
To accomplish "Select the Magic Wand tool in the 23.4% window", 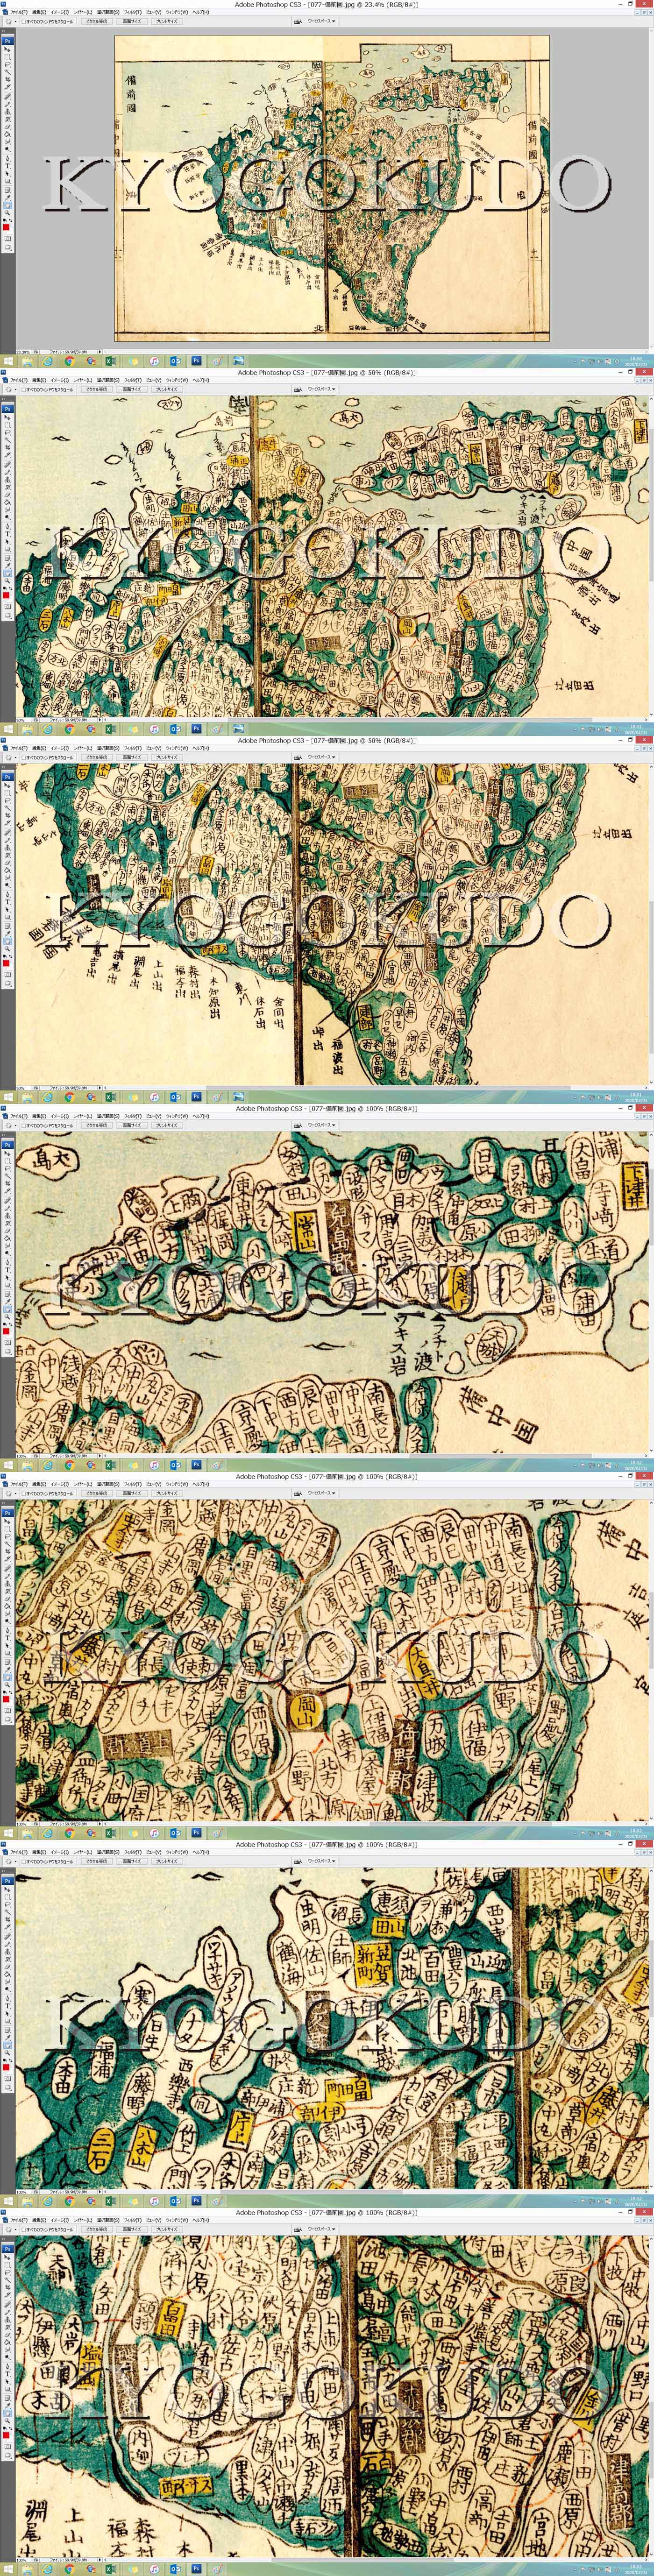I will click(x=7, y=73).
